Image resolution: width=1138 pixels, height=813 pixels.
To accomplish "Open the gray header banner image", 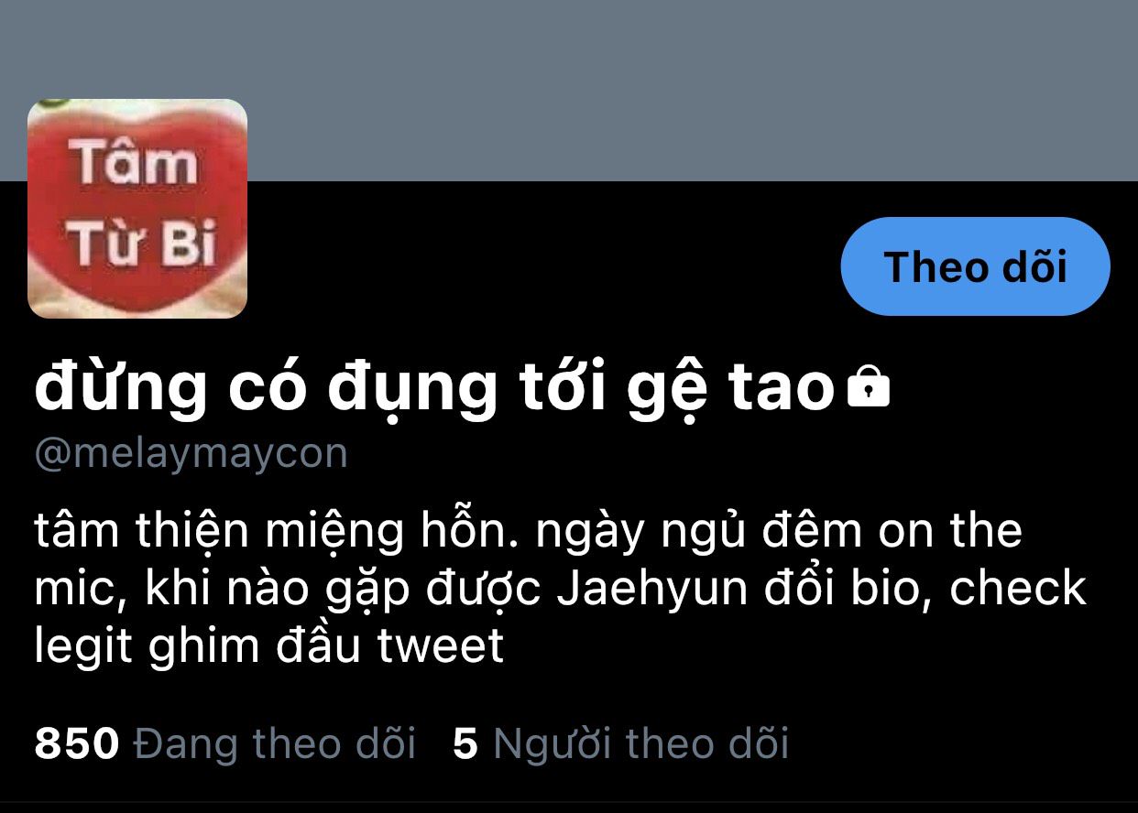I will click(569, 90).
